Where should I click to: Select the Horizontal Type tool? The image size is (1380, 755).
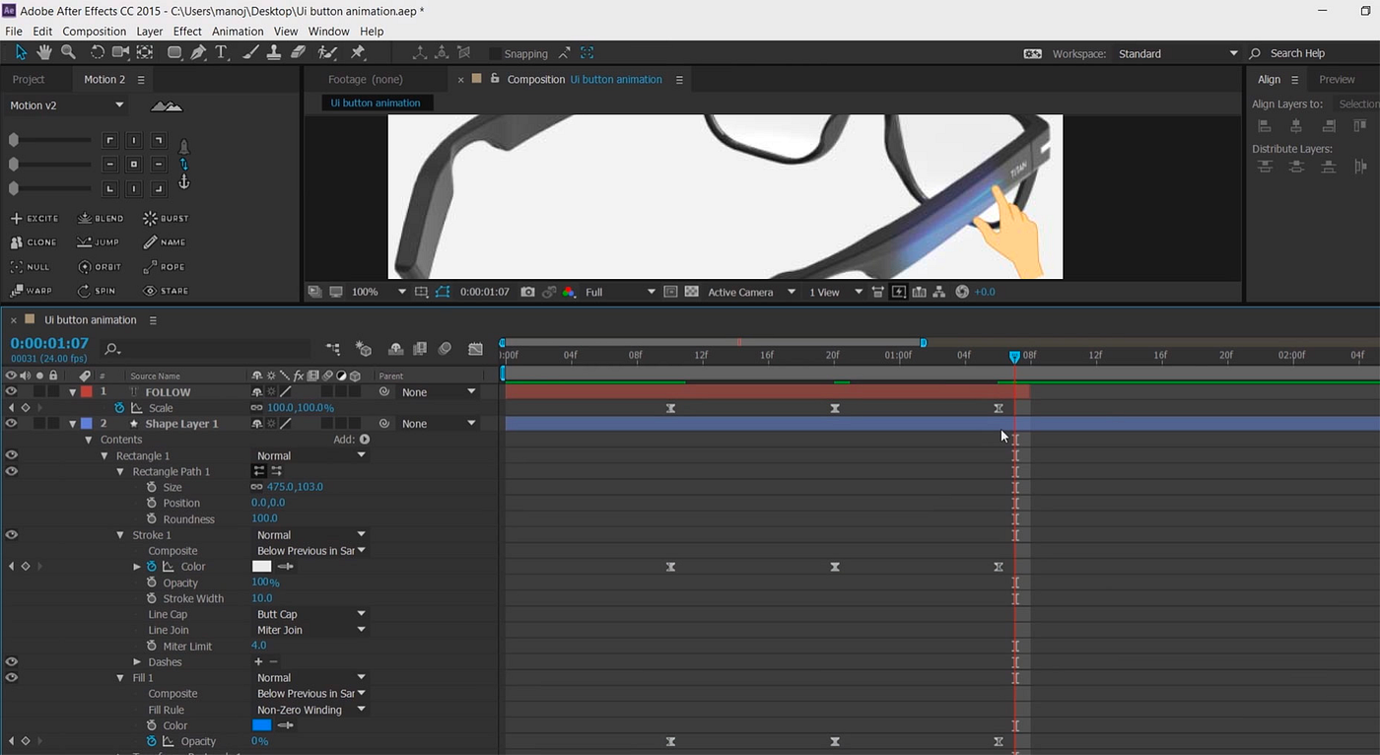(221, 52)
